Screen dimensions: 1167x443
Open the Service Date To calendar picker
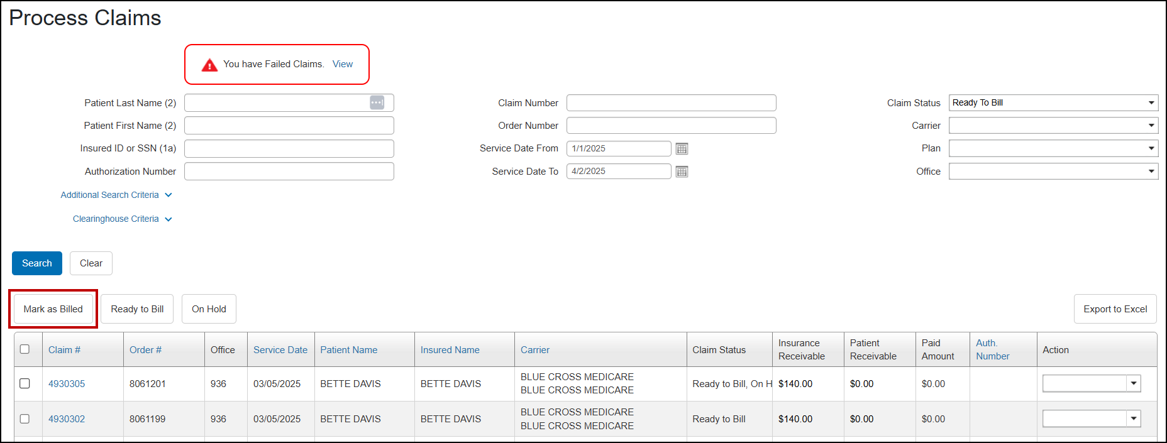tap(682, 172)
